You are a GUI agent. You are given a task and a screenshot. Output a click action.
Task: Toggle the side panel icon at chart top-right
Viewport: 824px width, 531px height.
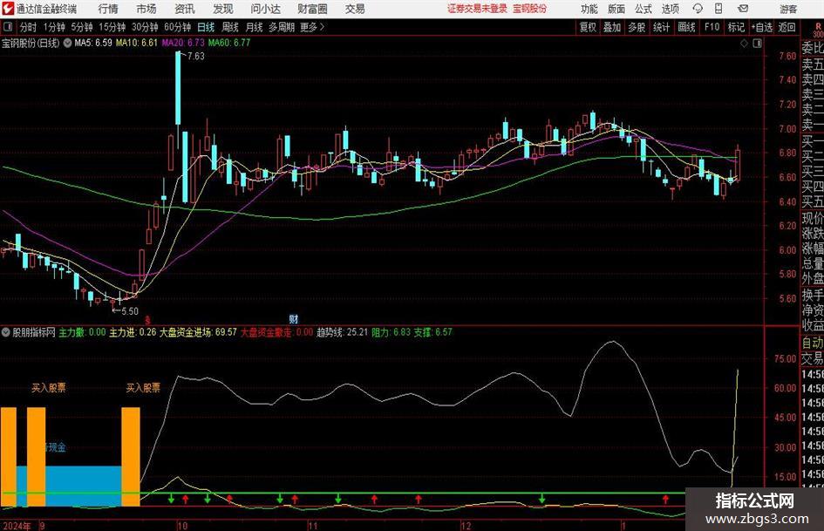757,44
